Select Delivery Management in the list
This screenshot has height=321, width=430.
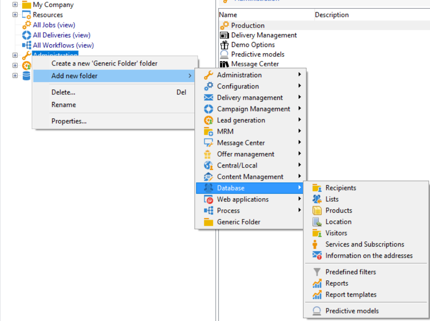tap(264, 35)
